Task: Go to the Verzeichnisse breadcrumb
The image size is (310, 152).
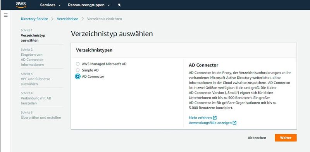Action: (x=67, y=19)
